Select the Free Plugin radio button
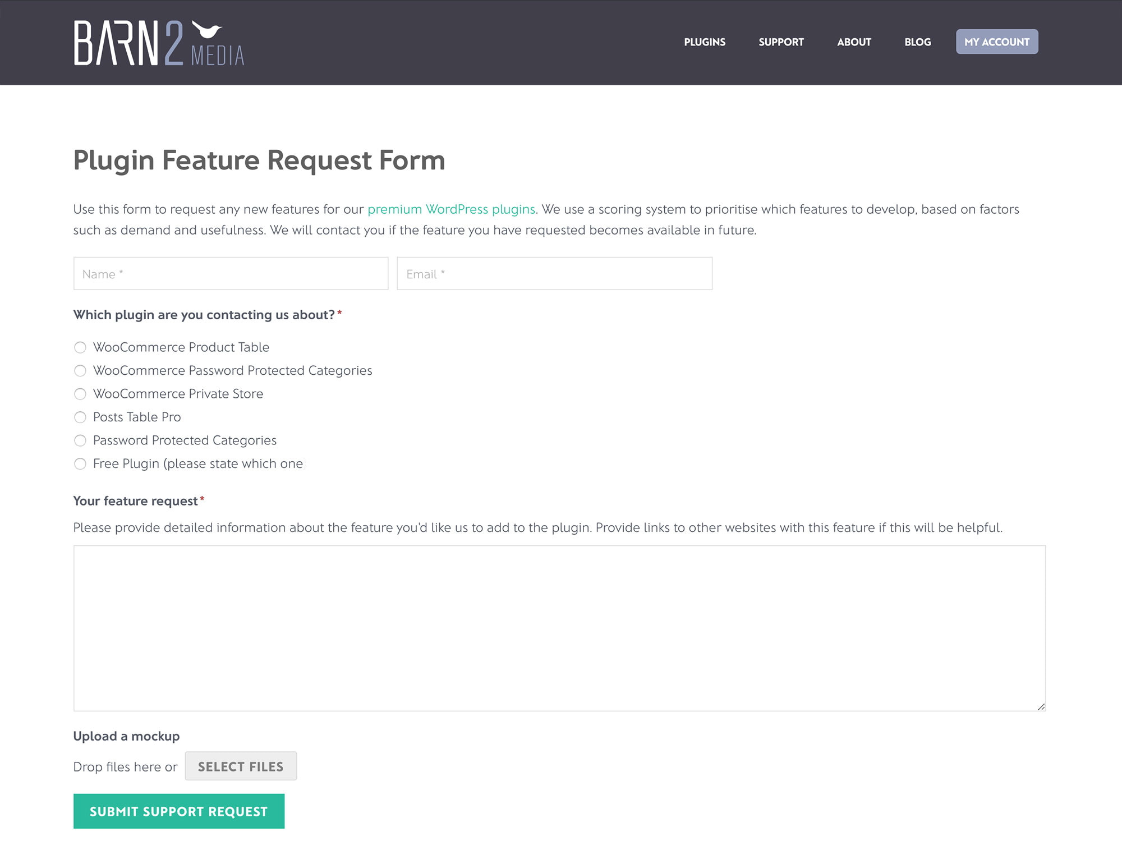Screen dimensions: 1122x859 click(x=80, y=464)
